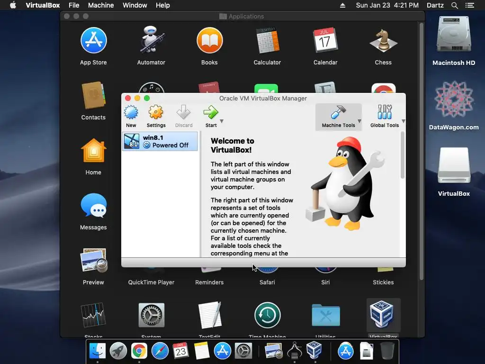Click the welcome text scrollbar in VirtualBox Manager

(x=403, y=155)
